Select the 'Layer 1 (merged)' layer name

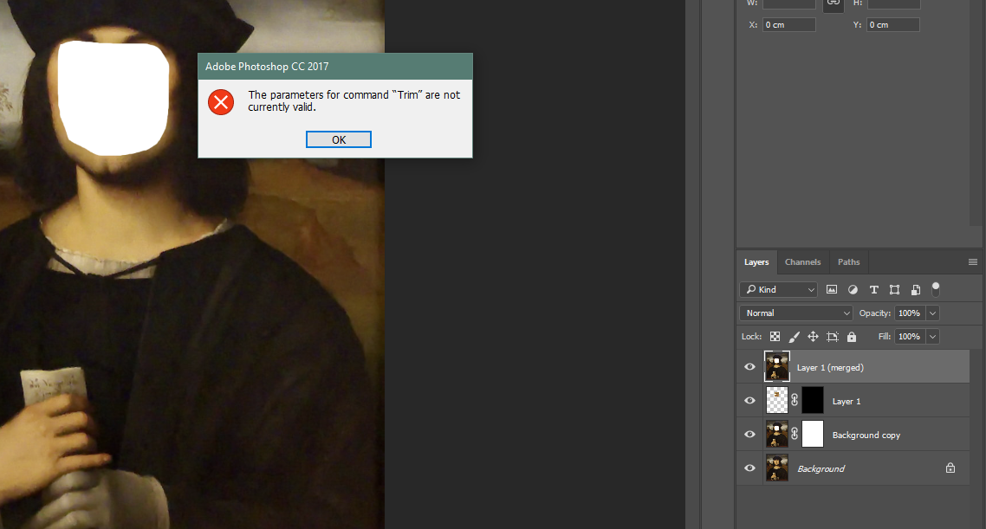tap(830, 368)
